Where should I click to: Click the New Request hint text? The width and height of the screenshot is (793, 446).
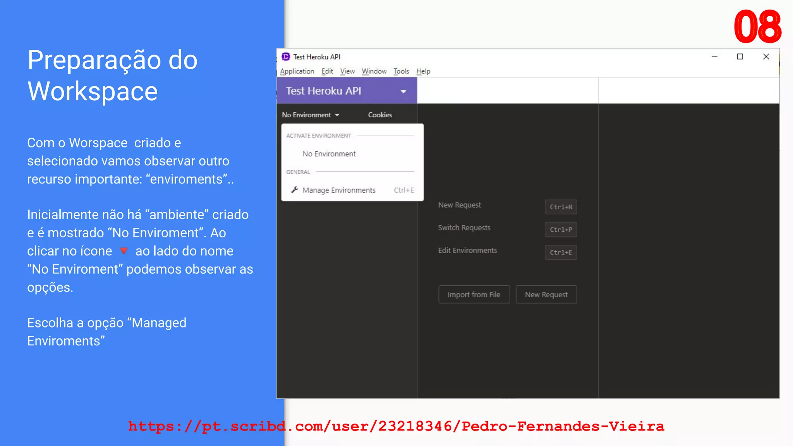point(460,205)
